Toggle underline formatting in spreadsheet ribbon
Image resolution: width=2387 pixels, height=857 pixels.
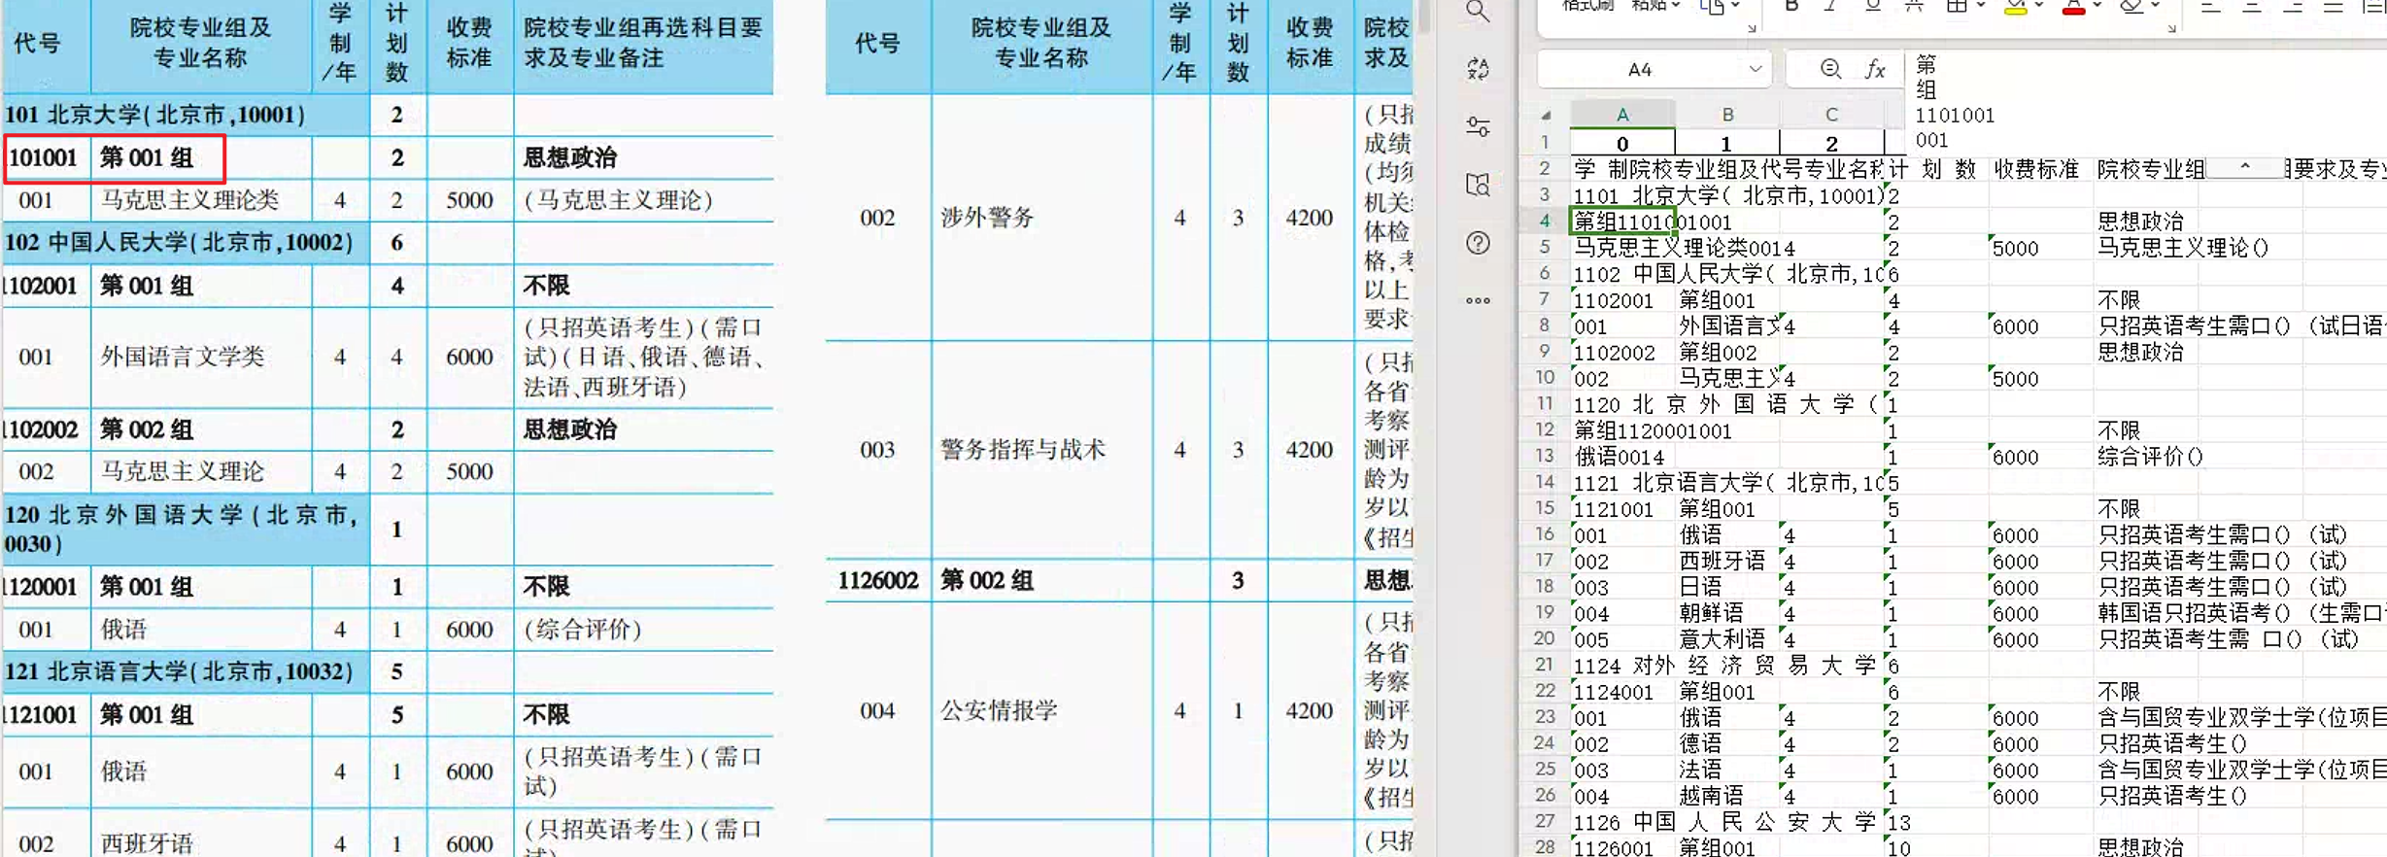(x=1872, y=7)
